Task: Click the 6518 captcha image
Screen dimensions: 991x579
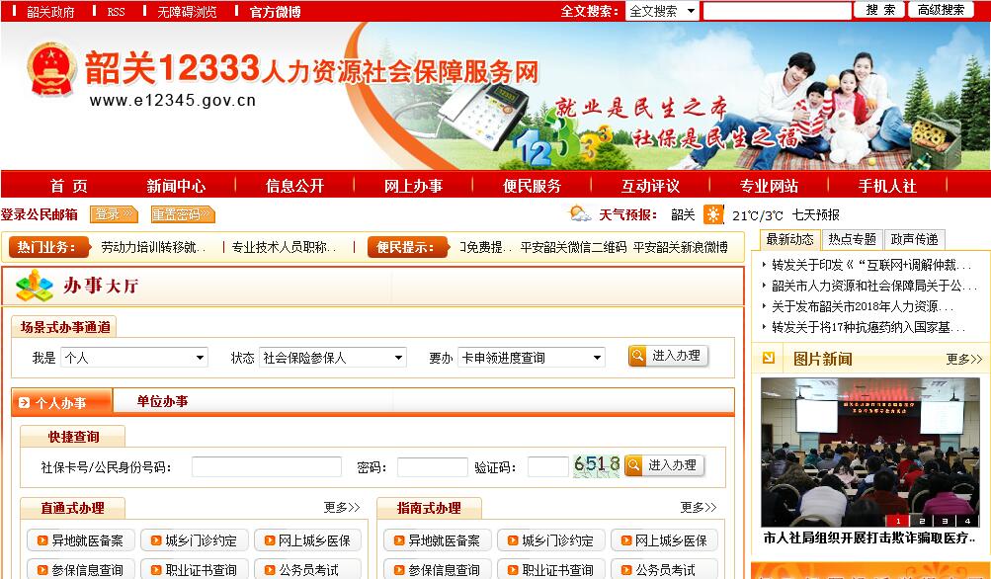Action: click(x=597, y=464)
